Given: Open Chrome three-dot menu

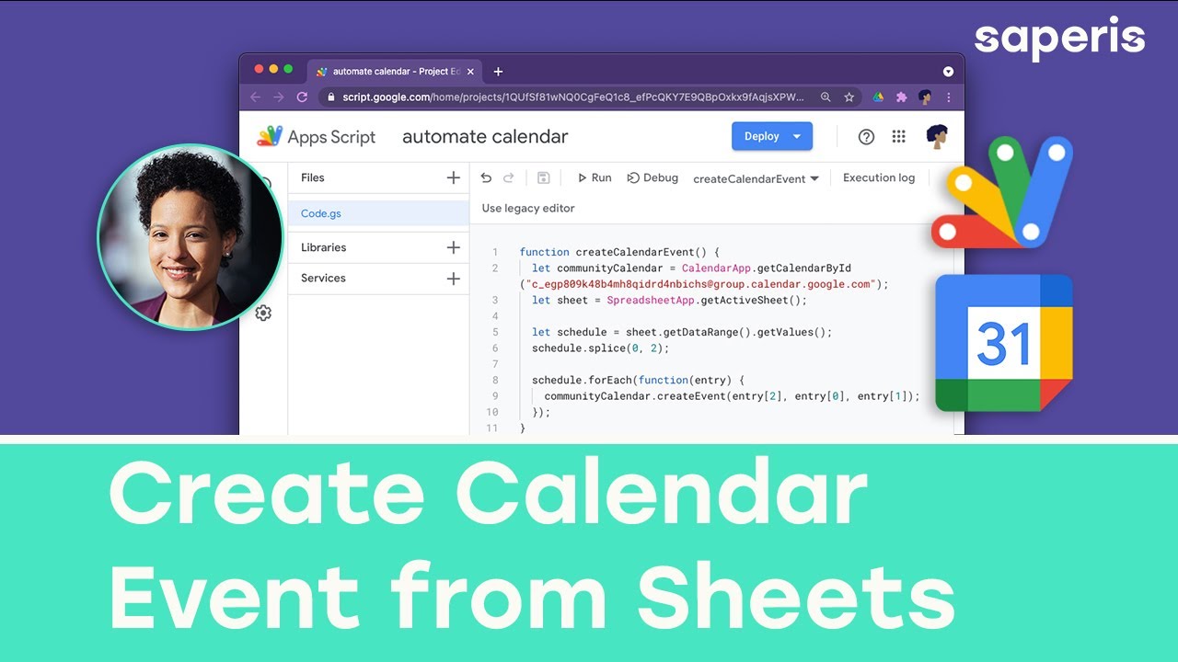Looking at the screenshot, I should pyautogui.click(x=949, y=97).
